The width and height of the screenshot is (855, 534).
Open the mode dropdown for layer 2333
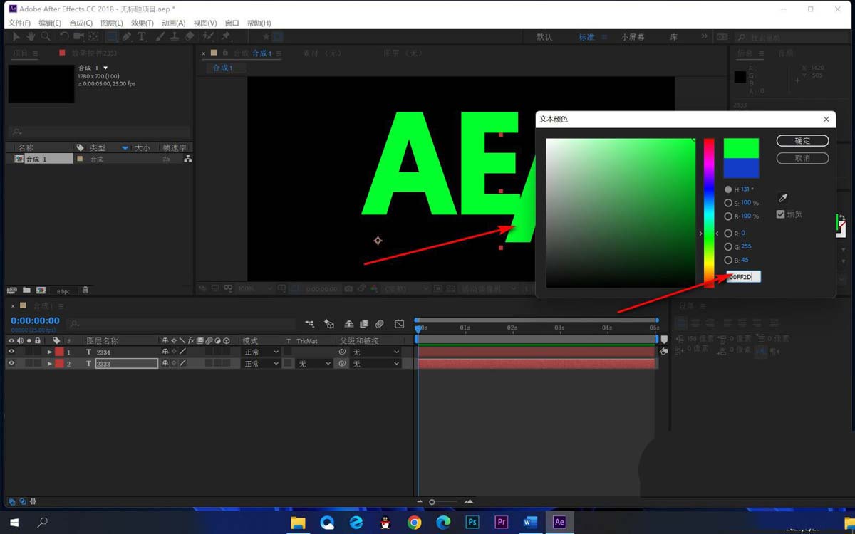coord(261,363)
